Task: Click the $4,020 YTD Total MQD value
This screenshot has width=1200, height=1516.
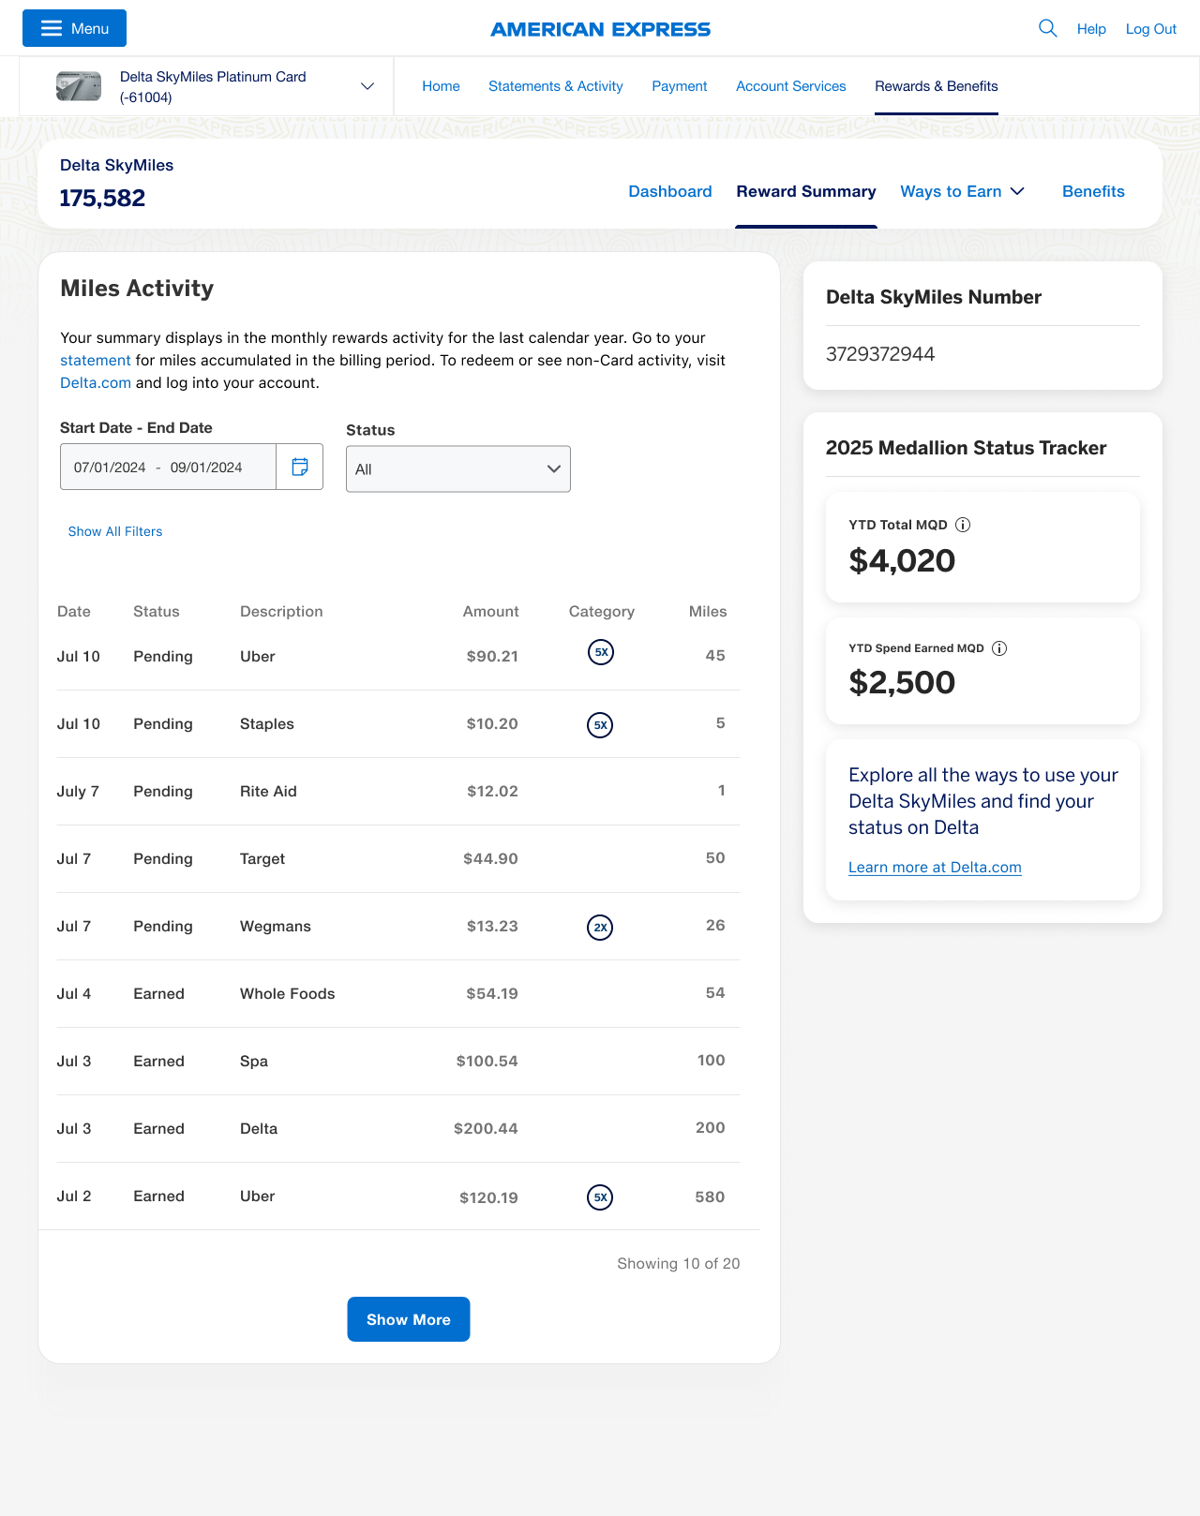Action: (x=902, y=560)
